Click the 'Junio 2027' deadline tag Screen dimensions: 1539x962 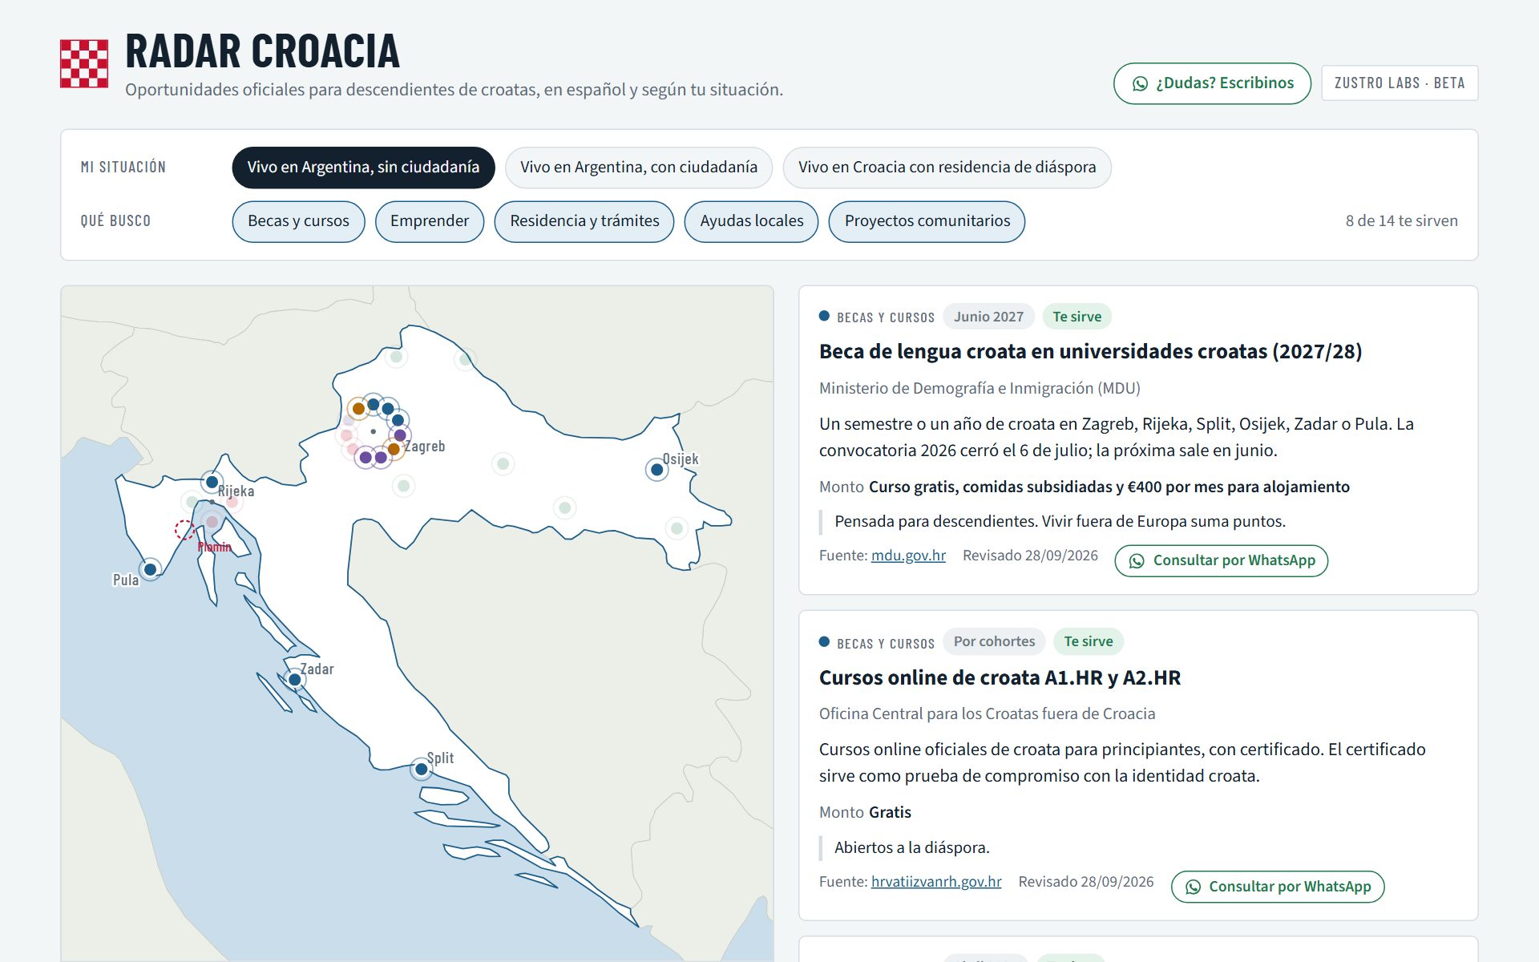(x=988, y=317)
